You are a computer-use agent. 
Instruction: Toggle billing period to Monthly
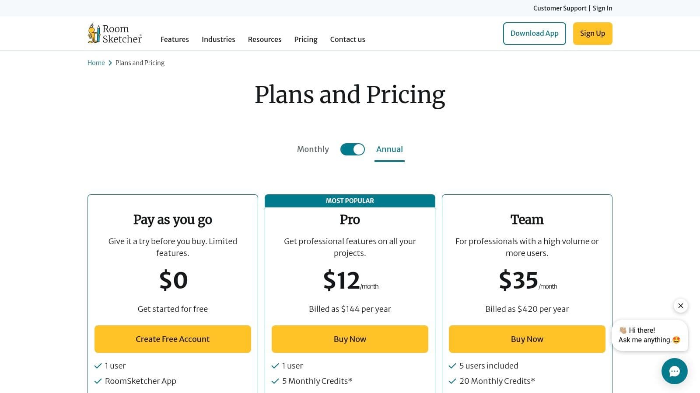click(352, 149)
